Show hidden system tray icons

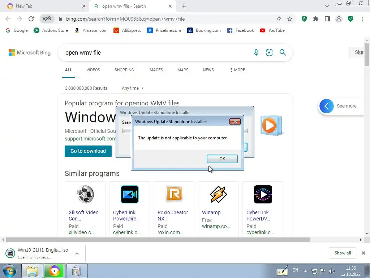[305, 271]
